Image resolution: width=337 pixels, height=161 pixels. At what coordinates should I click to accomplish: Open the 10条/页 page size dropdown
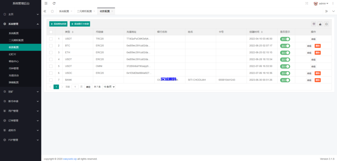pyautogui.click(x=109, y=87)
